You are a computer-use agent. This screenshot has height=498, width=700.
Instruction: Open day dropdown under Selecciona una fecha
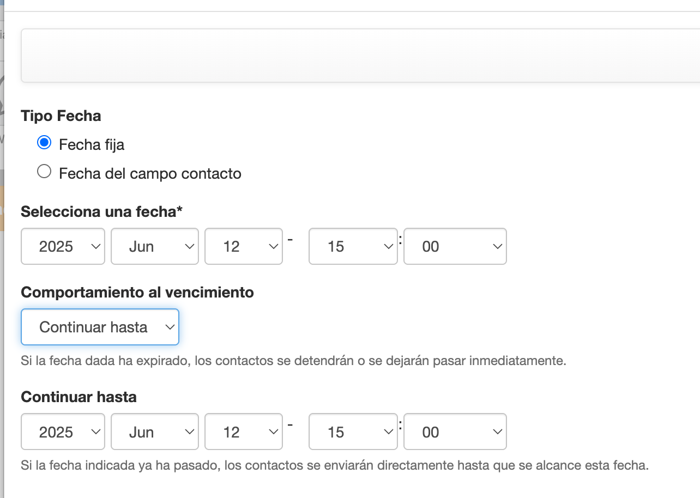pyautogui.click(x=243, y=246)
